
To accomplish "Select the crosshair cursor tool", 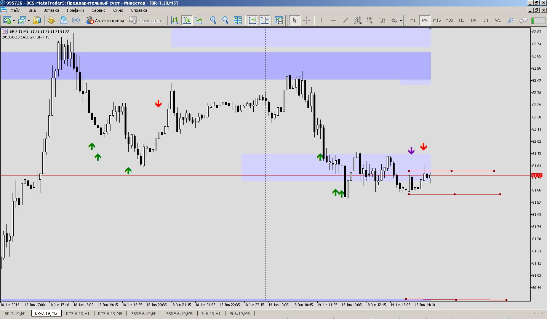I will click(307, 20).
